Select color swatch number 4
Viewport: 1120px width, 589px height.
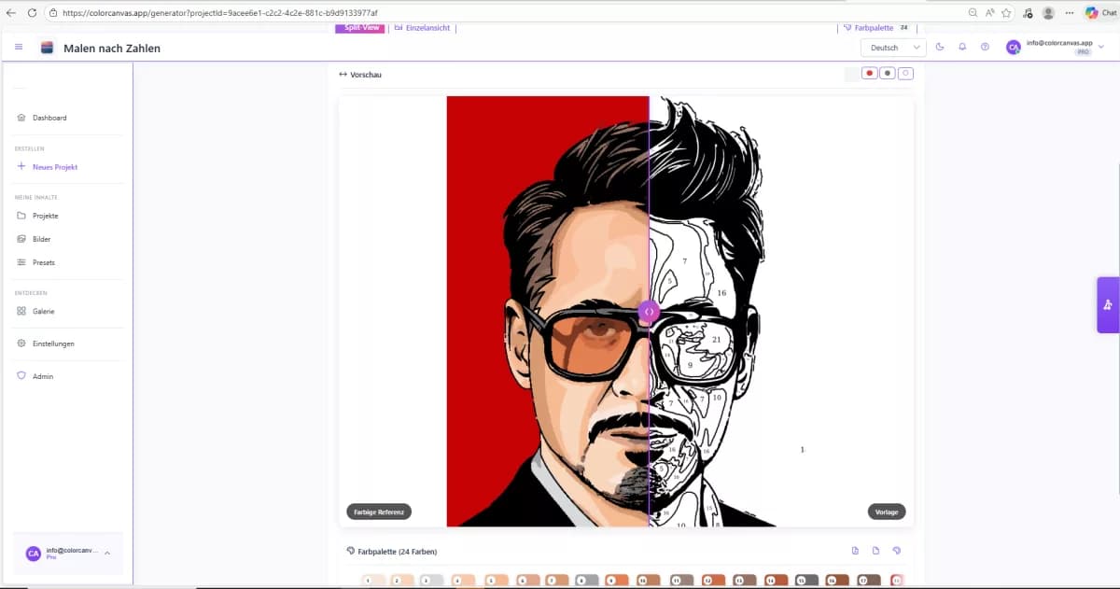tap(462, 581)
